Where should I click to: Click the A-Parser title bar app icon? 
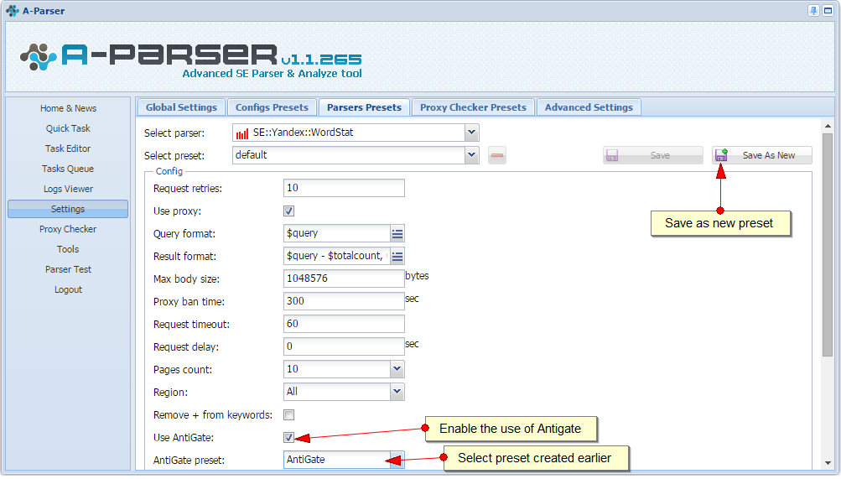(13, 11)
